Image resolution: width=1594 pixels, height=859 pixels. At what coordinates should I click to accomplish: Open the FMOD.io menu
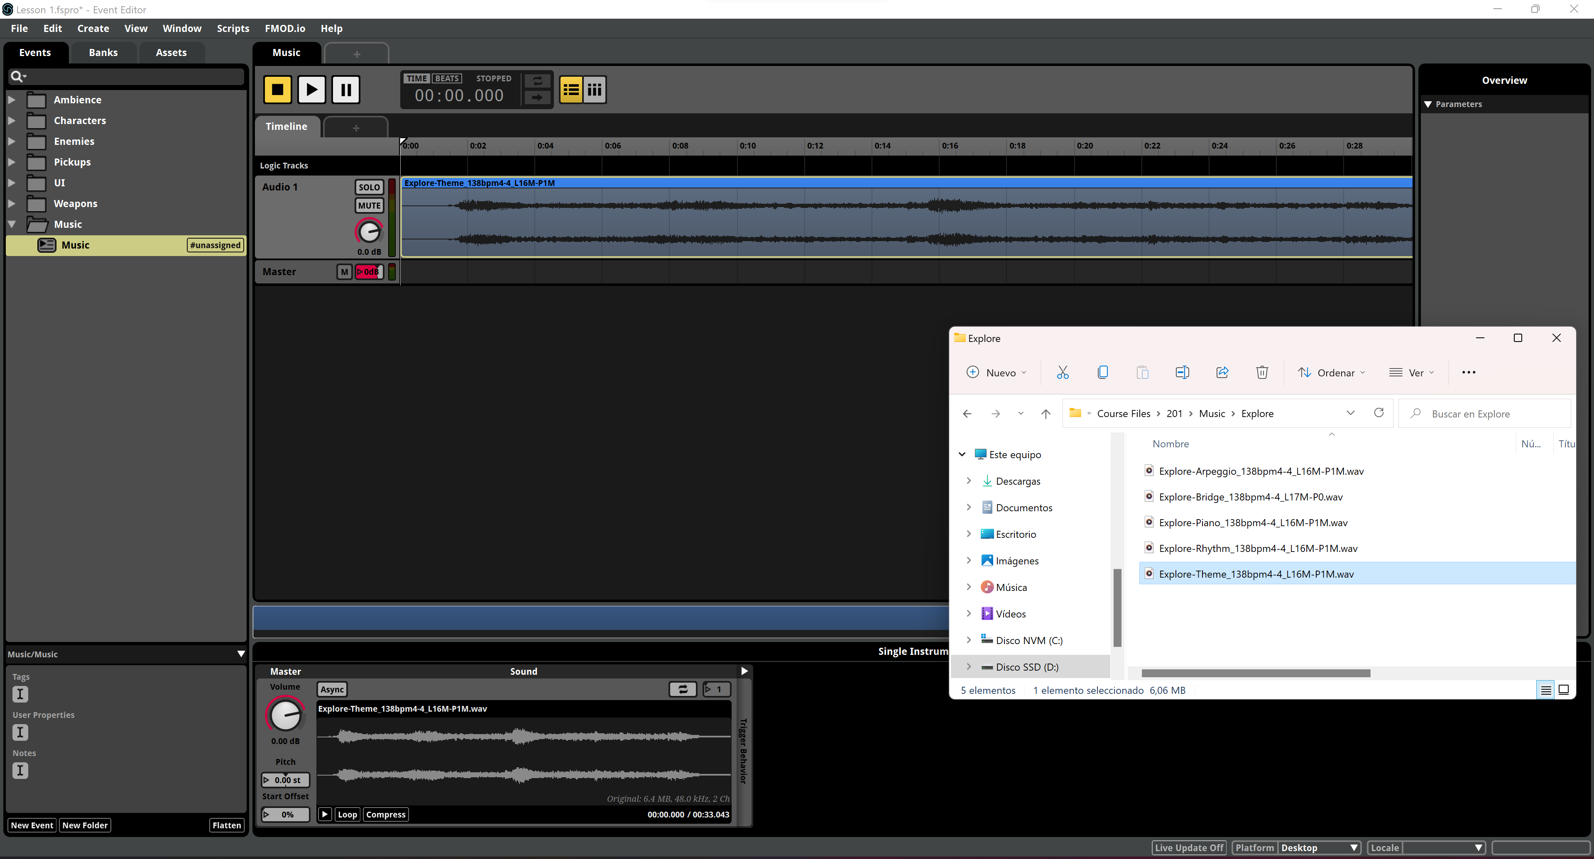[x=285, y=29]
